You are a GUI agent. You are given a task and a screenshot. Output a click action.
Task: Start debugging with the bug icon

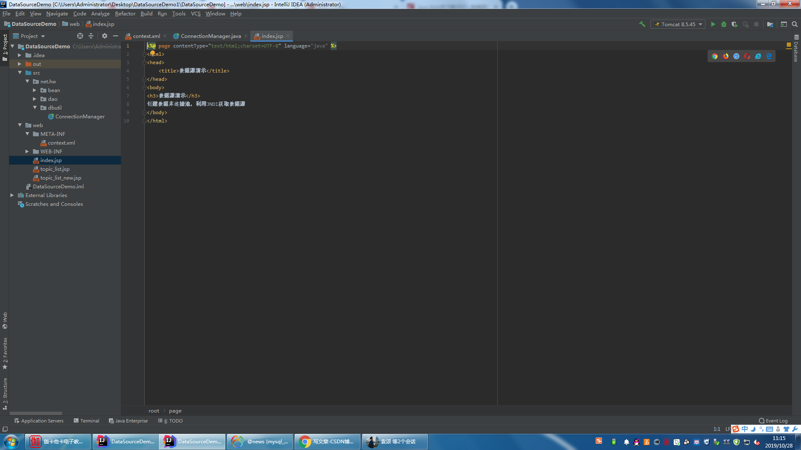click(x=724, y=24)
